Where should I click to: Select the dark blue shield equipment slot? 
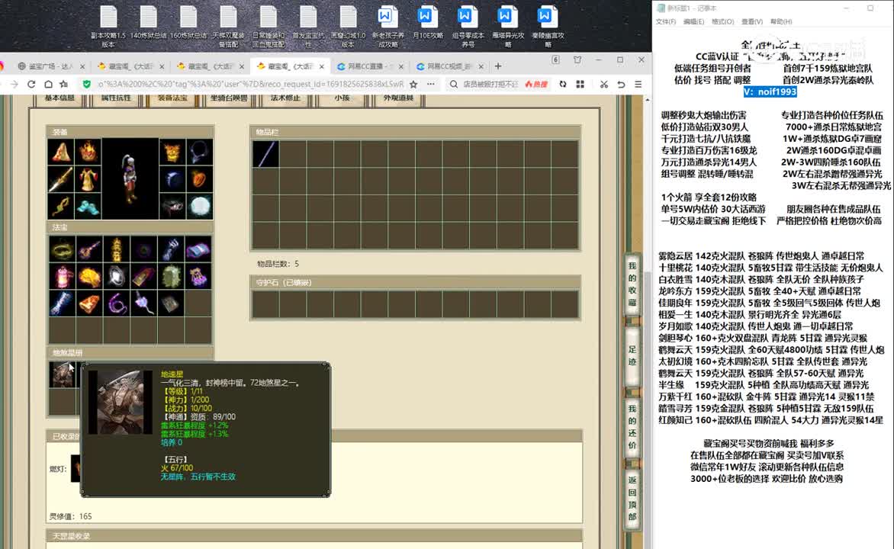(x=172, y=179)
